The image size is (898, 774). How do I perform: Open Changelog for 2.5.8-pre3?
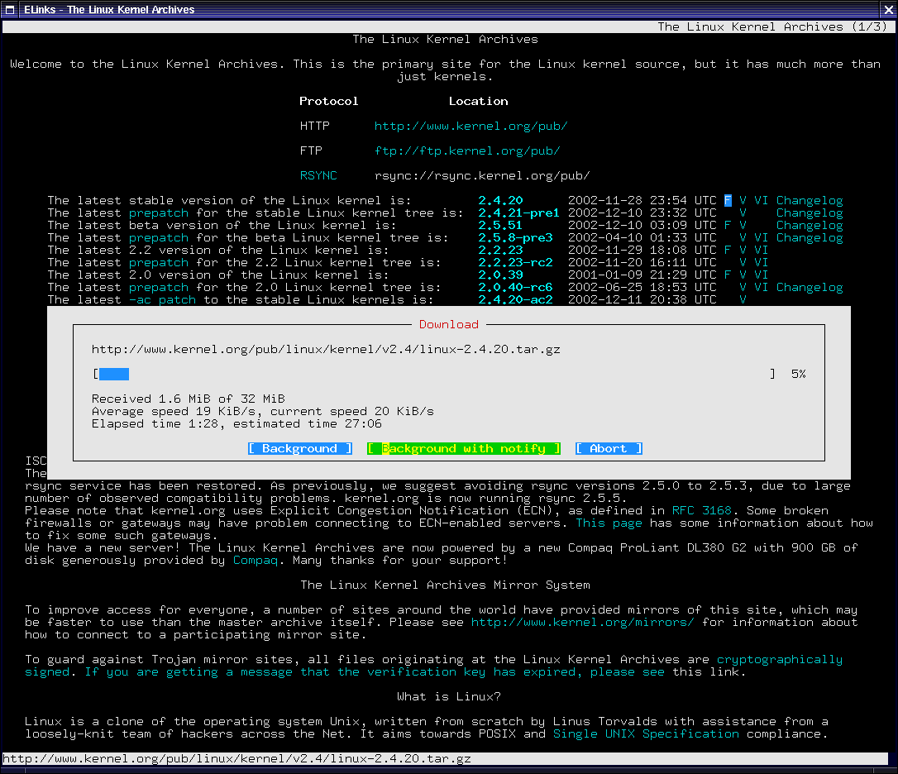[x=810, y=238]
